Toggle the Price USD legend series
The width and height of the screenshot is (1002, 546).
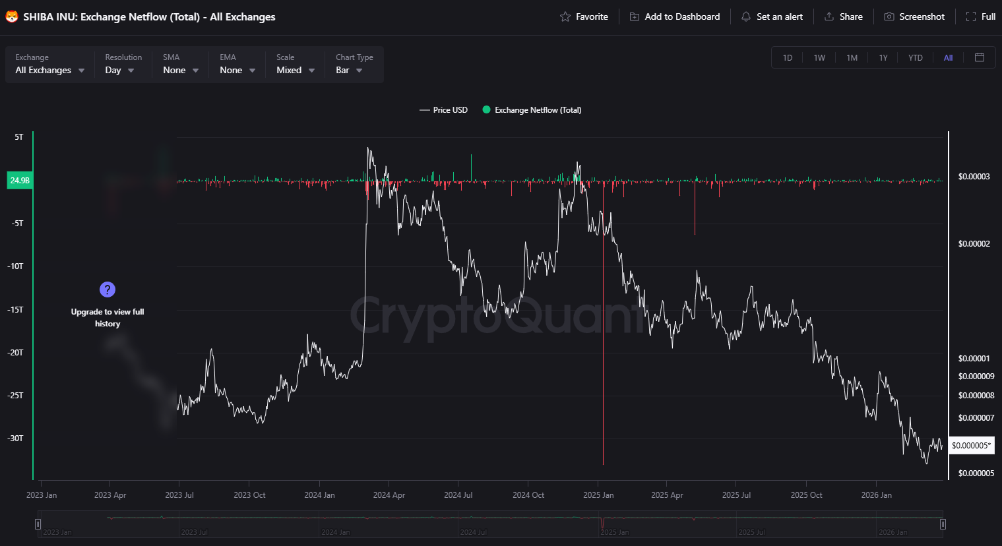click(x=444, y=110)
